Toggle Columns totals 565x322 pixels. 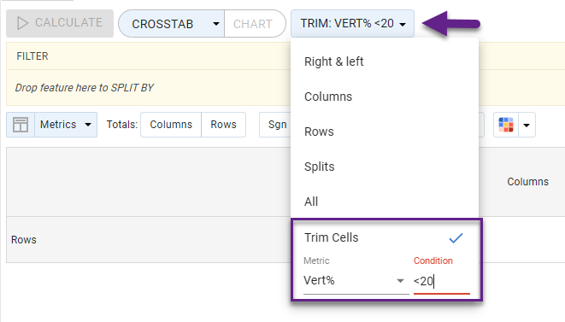click(x=171, y=125)
